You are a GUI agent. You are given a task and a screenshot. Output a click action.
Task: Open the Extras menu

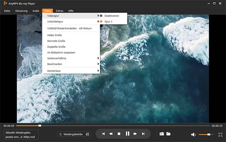point(60,11)
